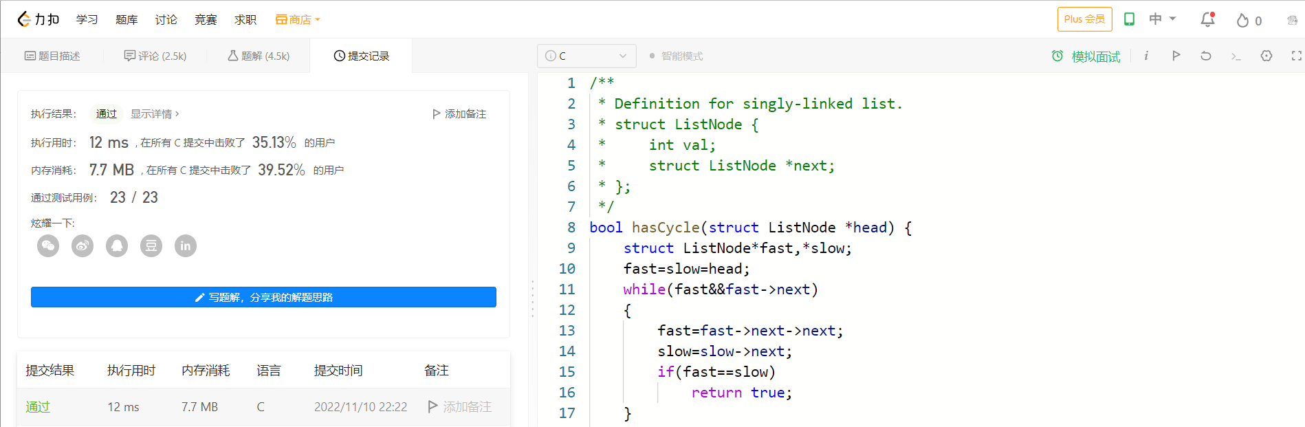
Task: Open the 通过 submission record row
Action: [38, 407]
